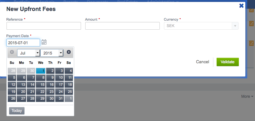
Task: Select July 17 in calendar
Action: click(x=59, y=85)
